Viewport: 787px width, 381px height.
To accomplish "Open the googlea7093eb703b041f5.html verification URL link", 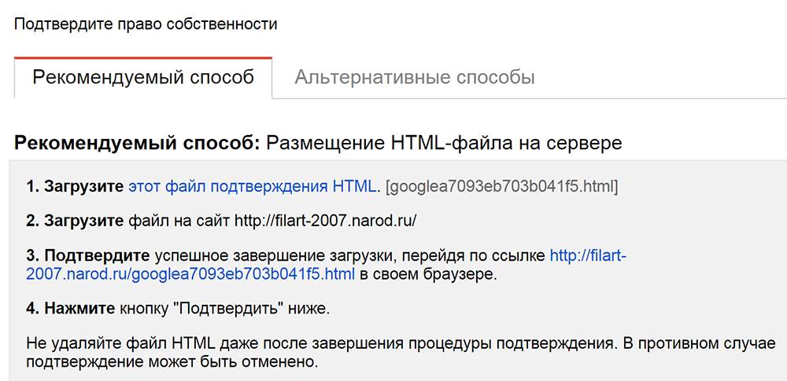I will point(190,274).
